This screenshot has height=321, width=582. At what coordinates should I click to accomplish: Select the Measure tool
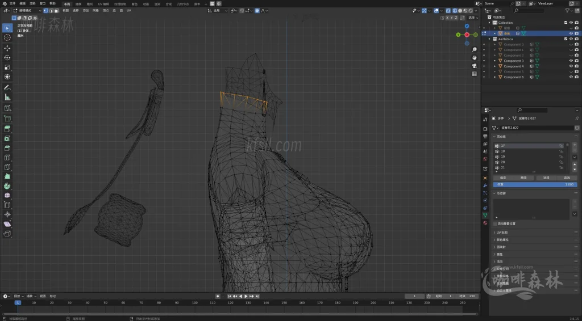point(7,97)
